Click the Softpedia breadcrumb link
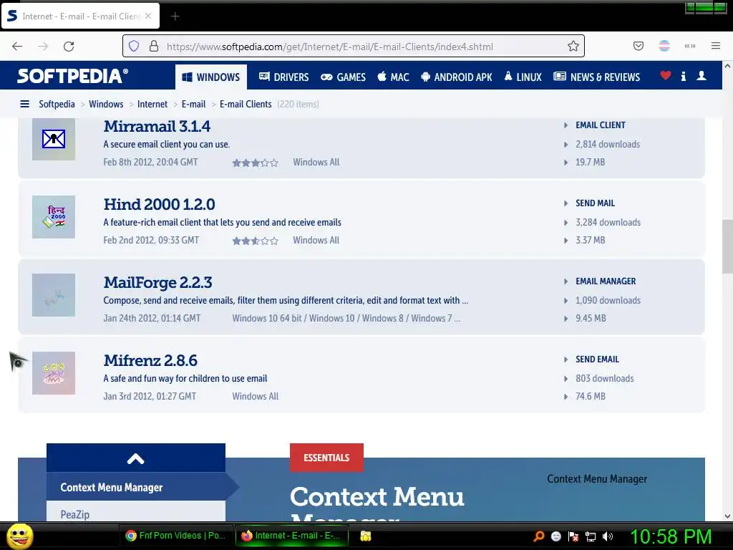 (x=57, y=104)
